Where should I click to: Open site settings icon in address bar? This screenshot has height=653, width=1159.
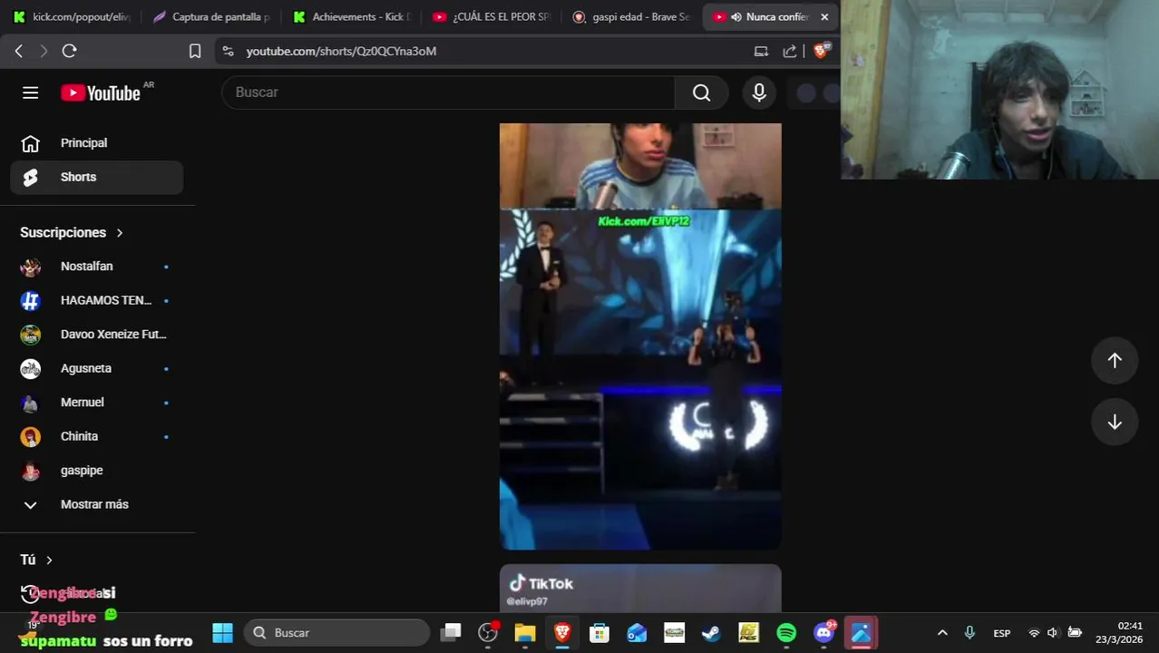coord(228,51)
